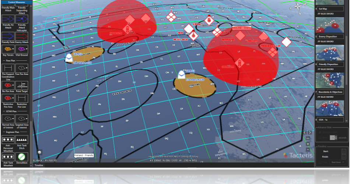Screen dimensions: 350x184
Task: Choose the Restrictive Fire Line tool
Action: pos(22,98)
